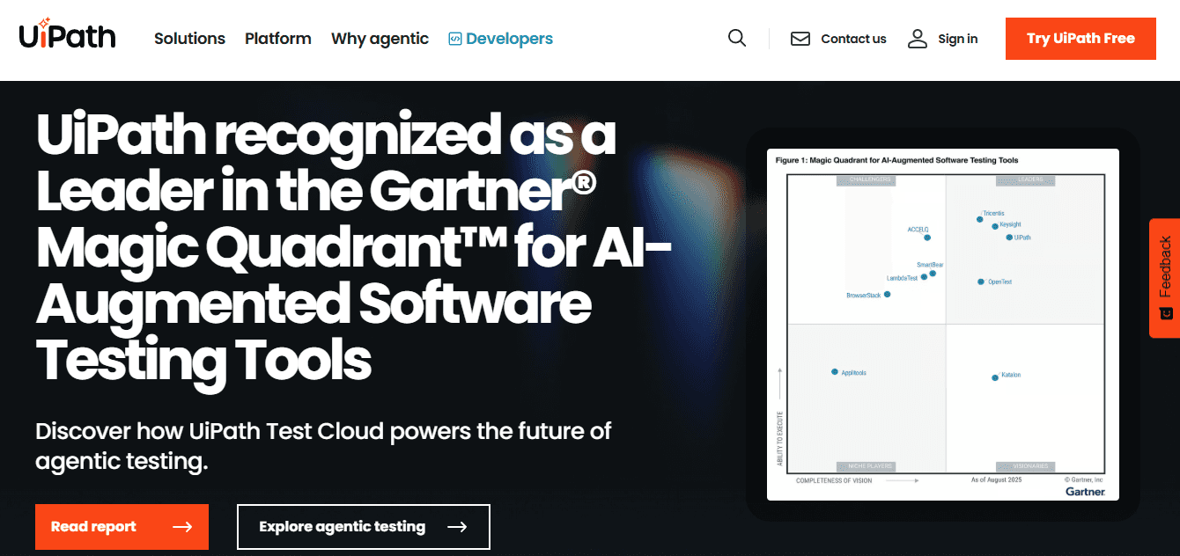Click the Contact us link
The height and width of the screenshot is (556, 1180).
tap(853, 39)
